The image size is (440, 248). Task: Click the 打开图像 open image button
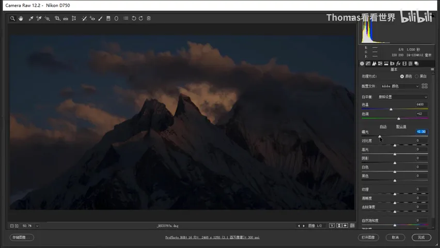[368, 237]
